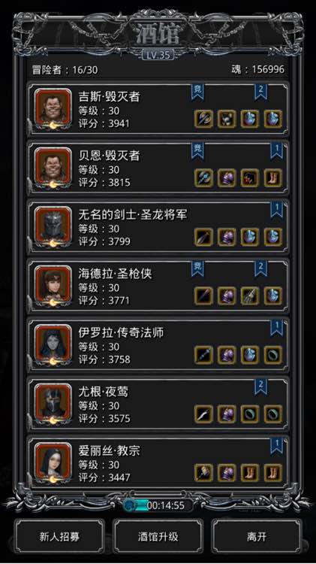
Task: Select 尤根·夜莺's dagger weapon icon
Action: coord(203,414)
